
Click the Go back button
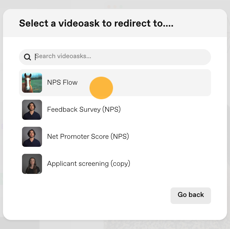[191, 195]
